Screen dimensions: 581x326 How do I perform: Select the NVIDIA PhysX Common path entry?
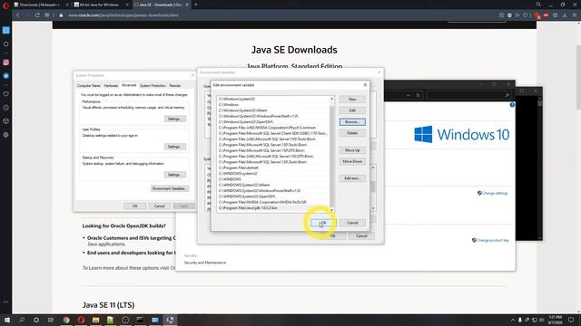(x=273, y=128)
